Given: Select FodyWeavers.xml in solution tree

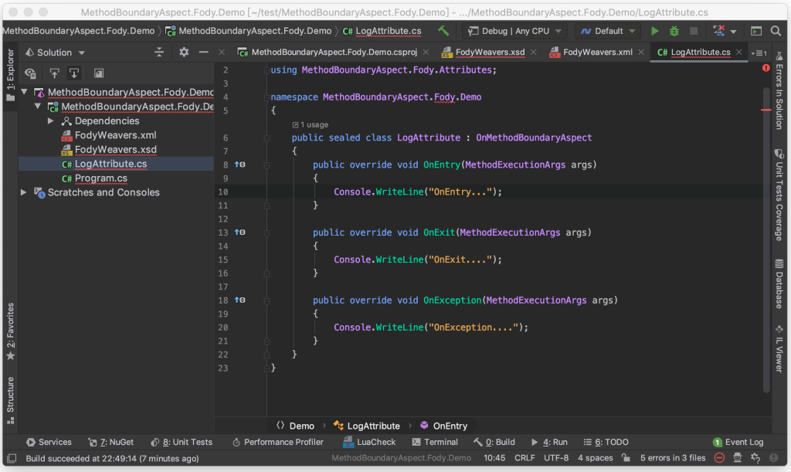Looking at the screenshot, I should [115, 135].
